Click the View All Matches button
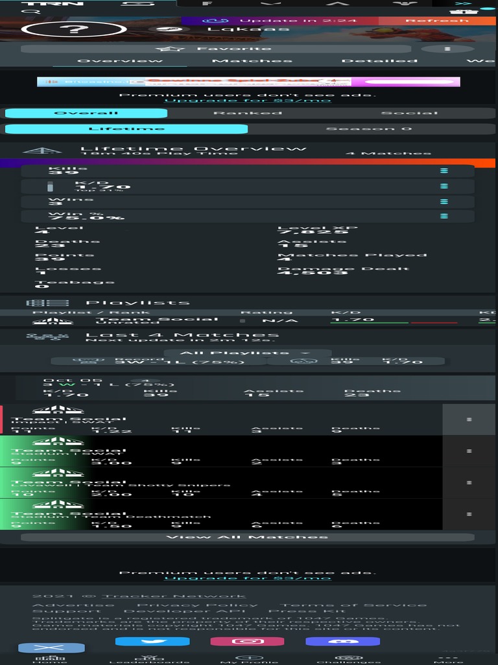The width and height of the screenshot is (498, 665). pyautogui.click(x=248, y=537)
